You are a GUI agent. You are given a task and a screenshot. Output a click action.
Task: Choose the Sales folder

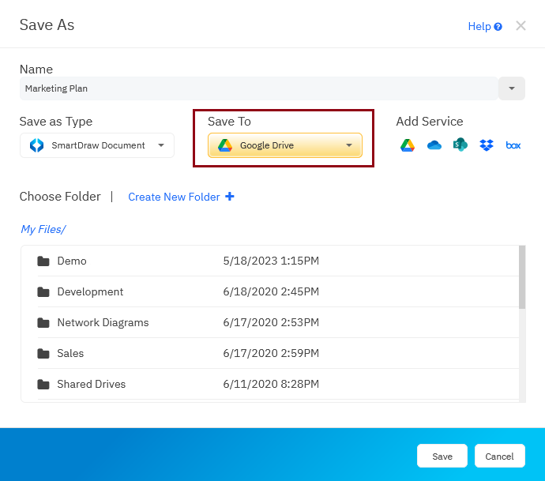coord(70,354)
